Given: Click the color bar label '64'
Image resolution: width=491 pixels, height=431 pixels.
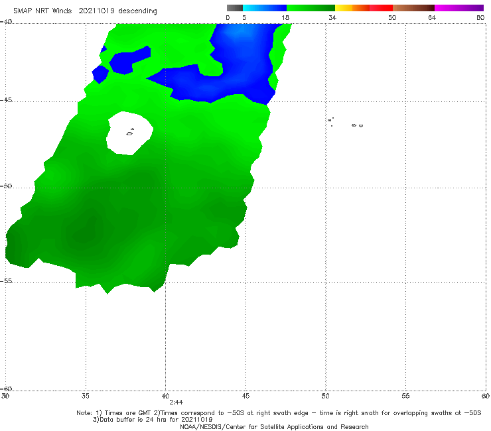Looking at the screenshot, I should [432, 18].
